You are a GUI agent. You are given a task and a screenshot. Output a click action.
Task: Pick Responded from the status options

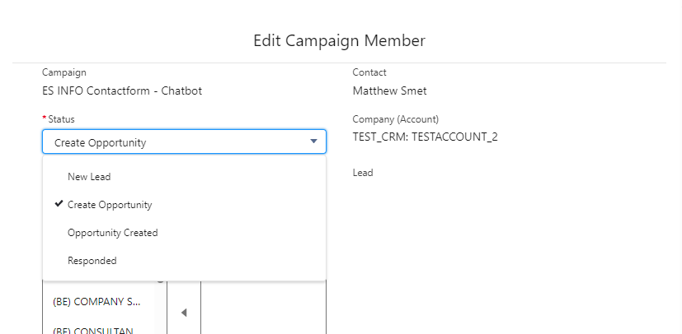(x=92, y=261)
